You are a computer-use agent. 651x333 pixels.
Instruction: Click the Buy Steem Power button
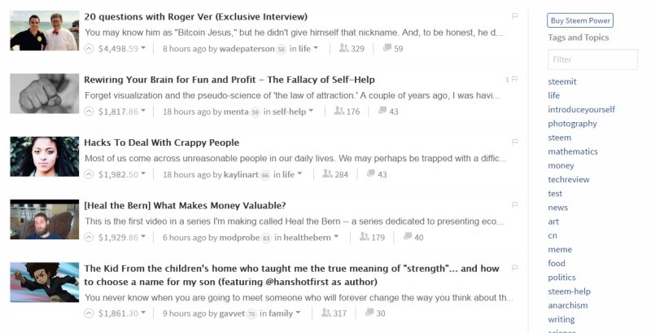point(581,21)
